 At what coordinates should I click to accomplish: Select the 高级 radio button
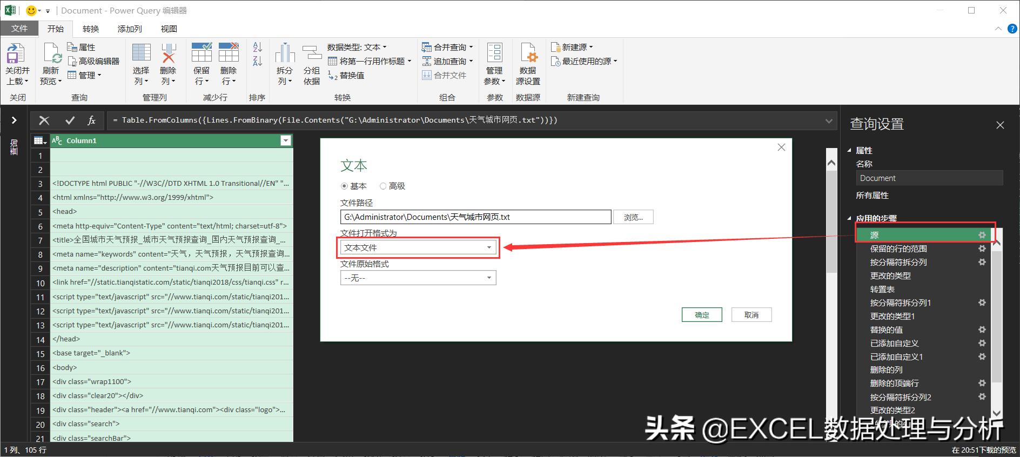(383, 186)
